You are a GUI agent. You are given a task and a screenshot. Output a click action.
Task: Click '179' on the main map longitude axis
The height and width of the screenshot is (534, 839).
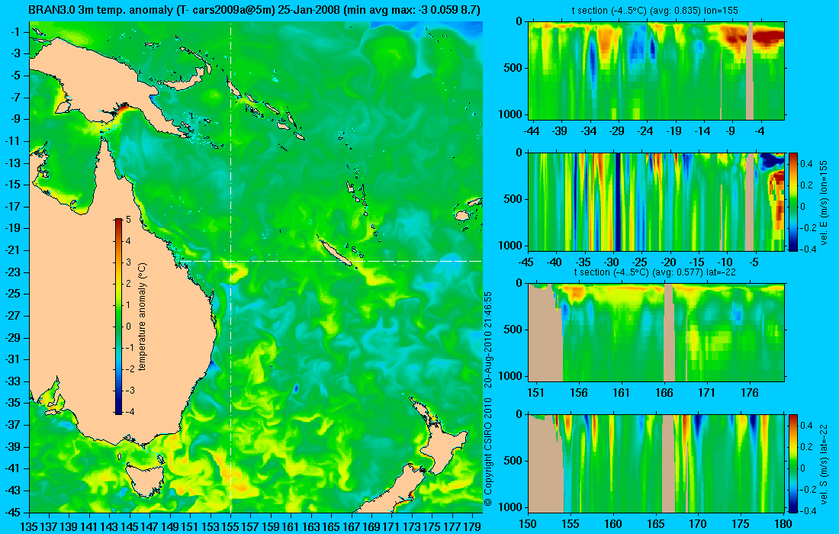click(x=472, y=526)
